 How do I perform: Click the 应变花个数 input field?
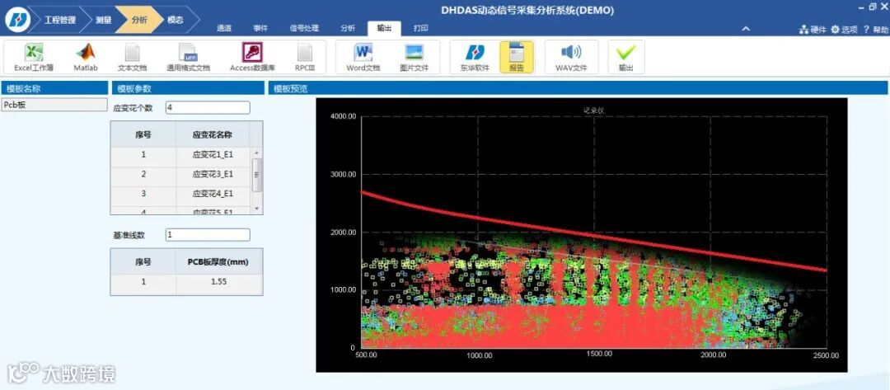208,108
